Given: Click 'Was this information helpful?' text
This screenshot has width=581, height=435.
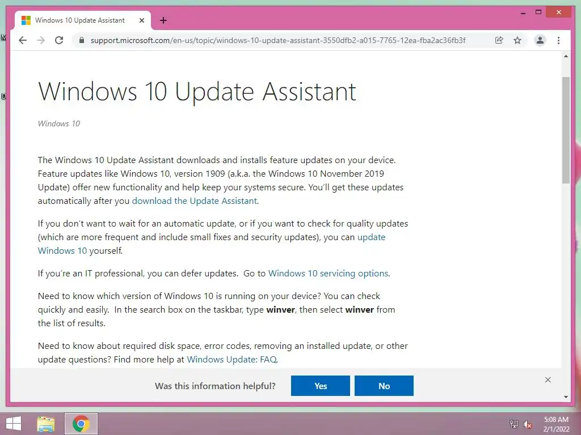Looking at the screenshot, I should point(215,386).
